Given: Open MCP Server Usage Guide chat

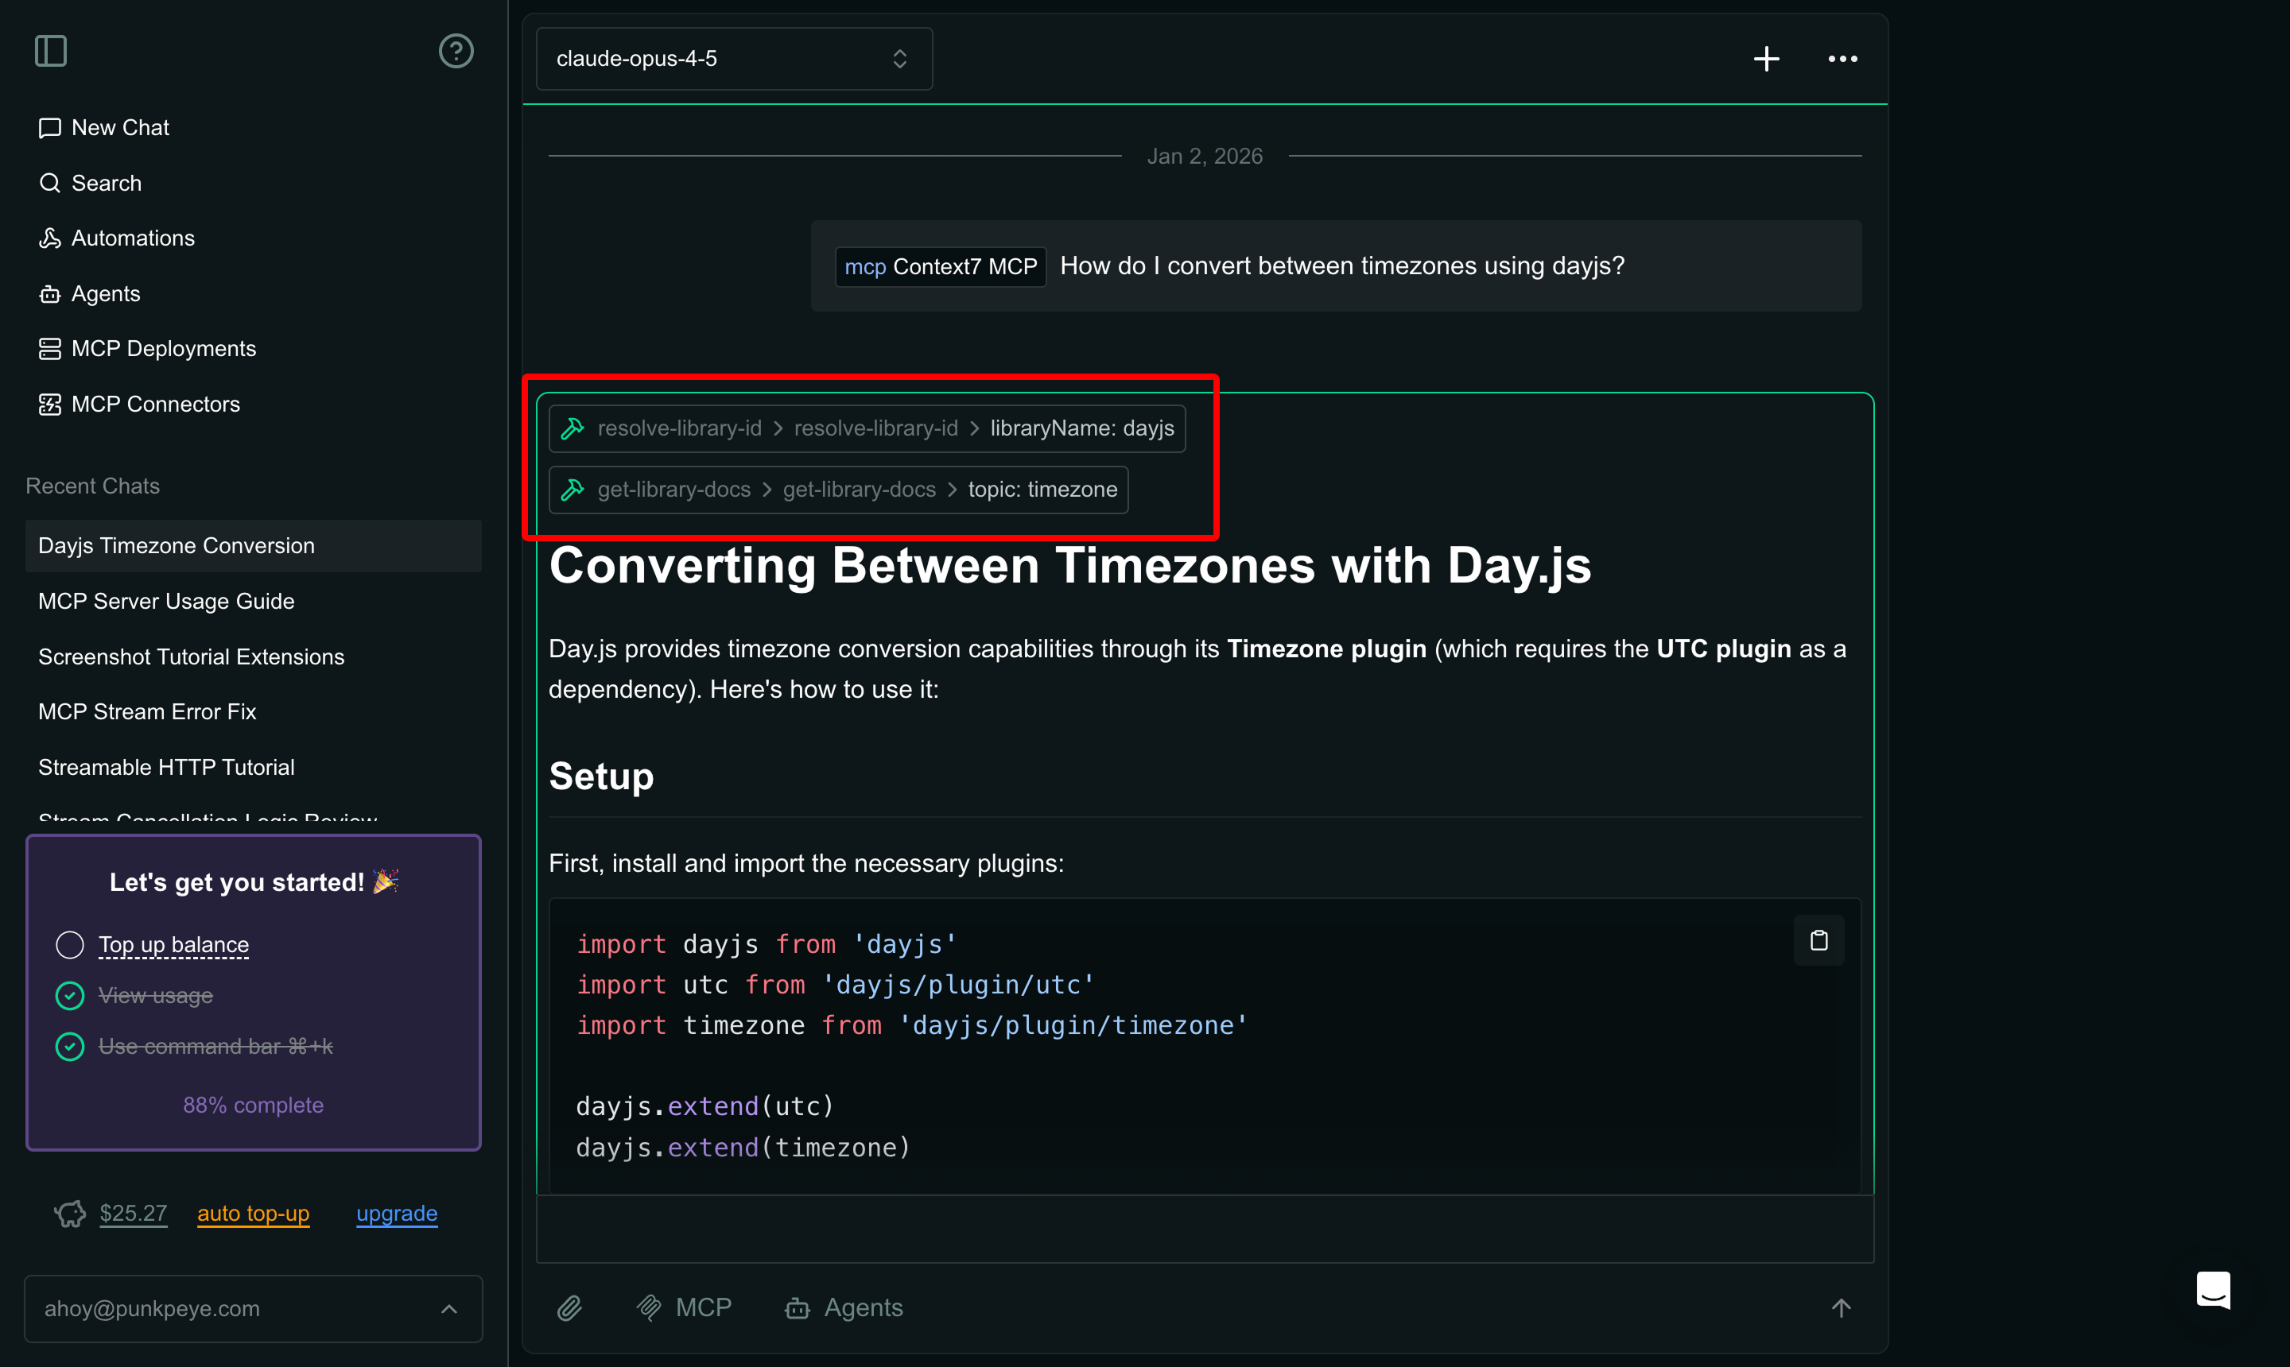Looking at the screenshot, I should click(167, 602).
